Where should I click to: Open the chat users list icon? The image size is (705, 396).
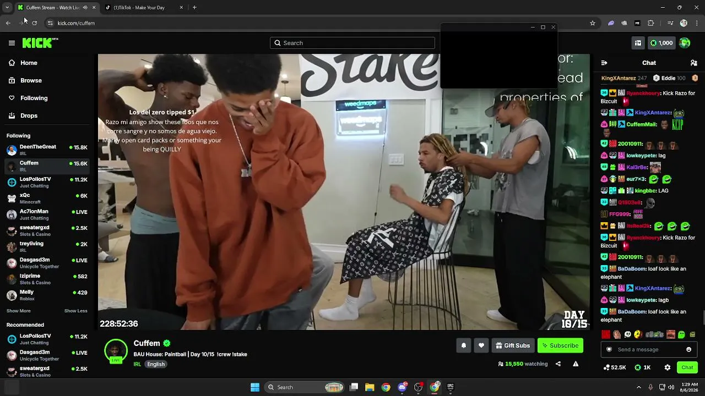tap(693, 63)
